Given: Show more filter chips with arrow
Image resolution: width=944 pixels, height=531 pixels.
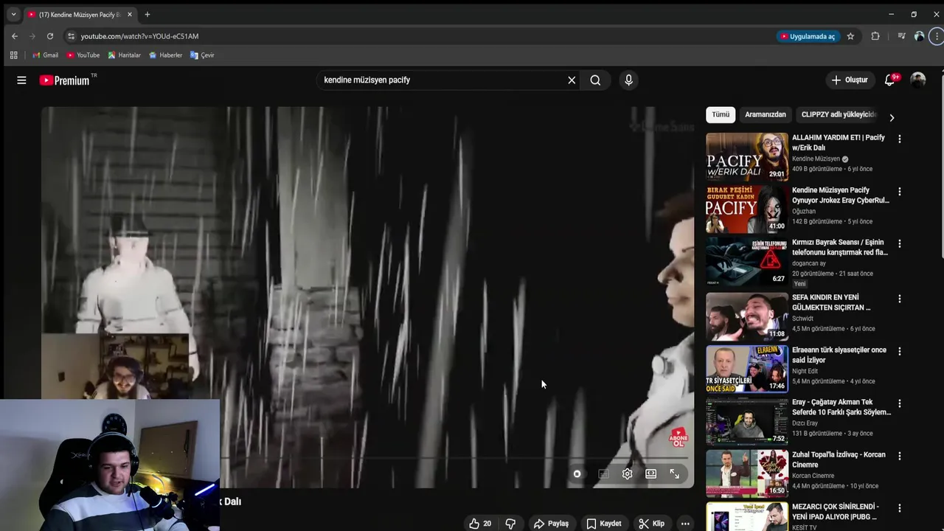Looking at the screenshot, I should coord(892,118).
